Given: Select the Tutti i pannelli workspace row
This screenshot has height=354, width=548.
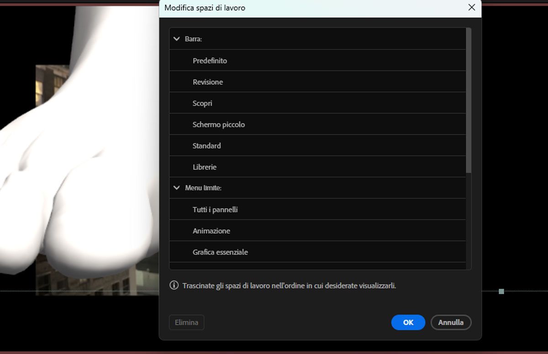Looking at the screenshot, I should 317,209.
